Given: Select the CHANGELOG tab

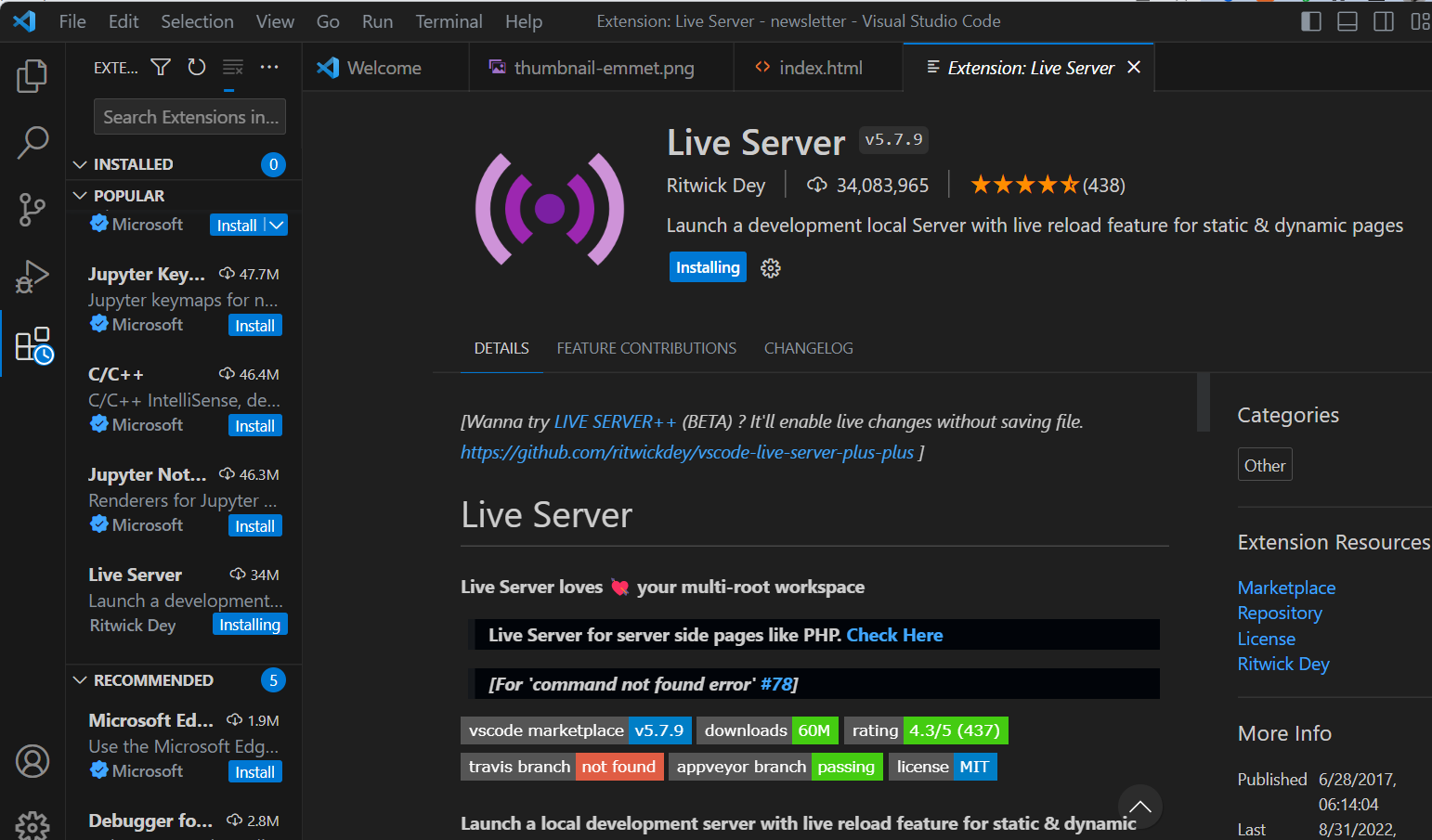Looking at the screenshot, I should coord(809,348).
